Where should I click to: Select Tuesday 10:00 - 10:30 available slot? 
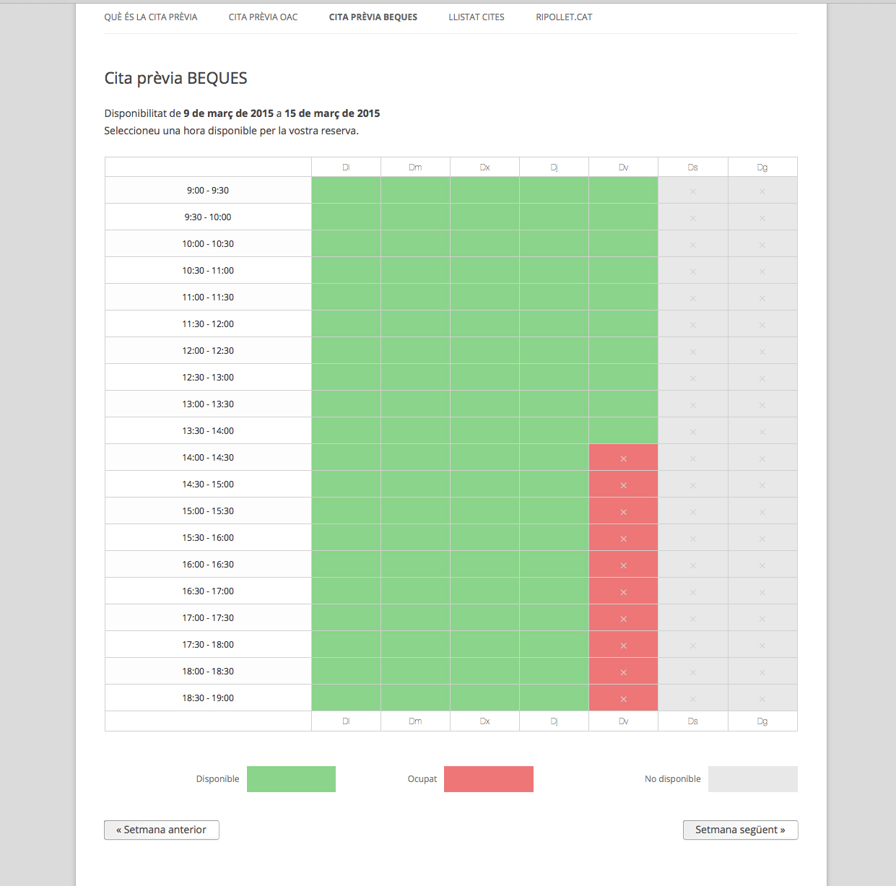(x=415, y=244)
